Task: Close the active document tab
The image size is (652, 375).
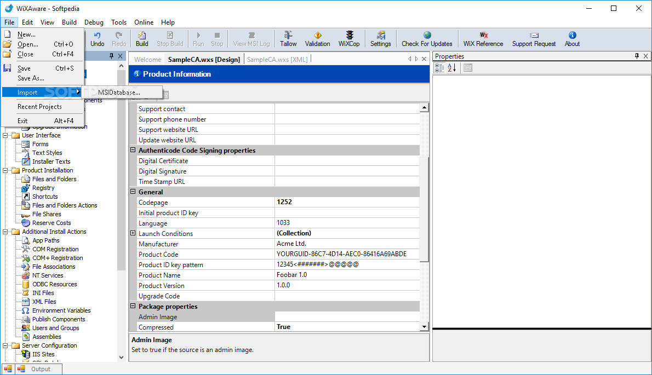Action: 424,59
